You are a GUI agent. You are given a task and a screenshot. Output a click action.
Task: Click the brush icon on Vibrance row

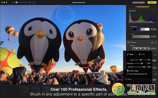(x=152, y=43)
